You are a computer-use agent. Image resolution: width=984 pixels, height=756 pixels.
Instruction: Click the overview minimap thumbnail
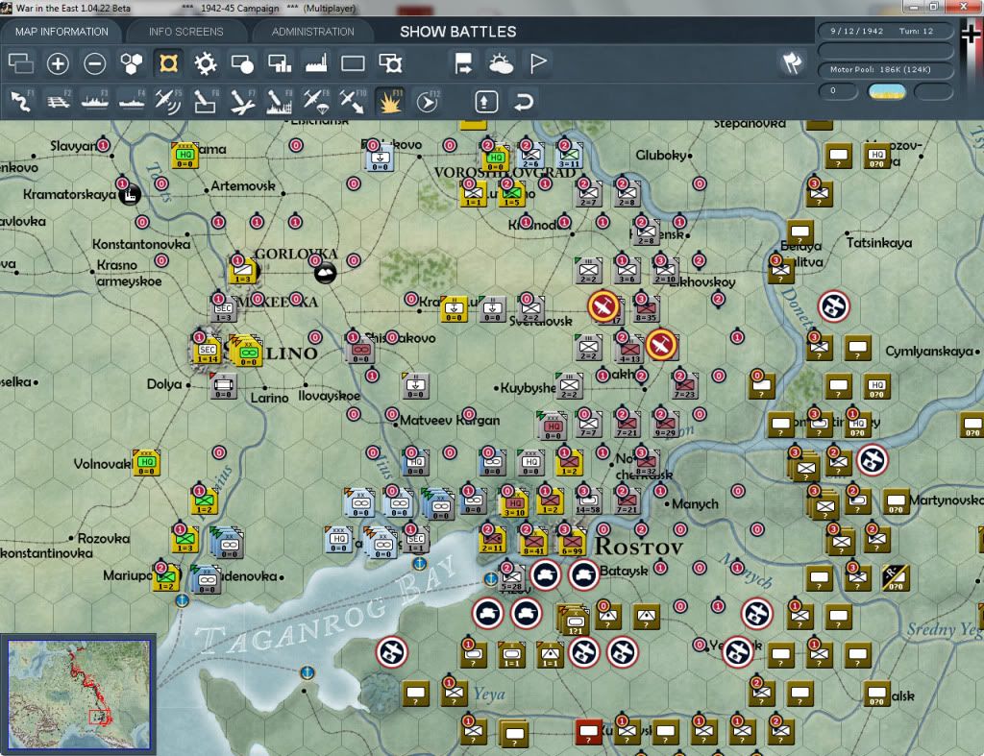[79, 694]
